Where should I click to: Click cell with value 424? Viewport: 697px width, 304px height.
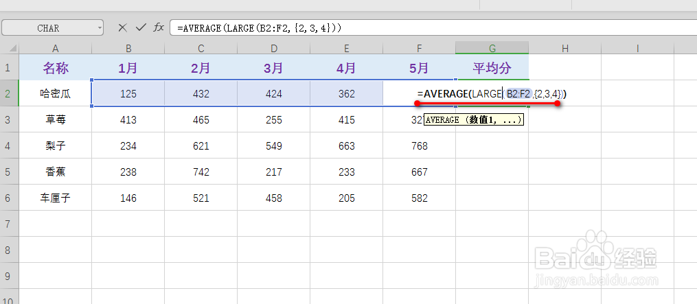(273, 93)
